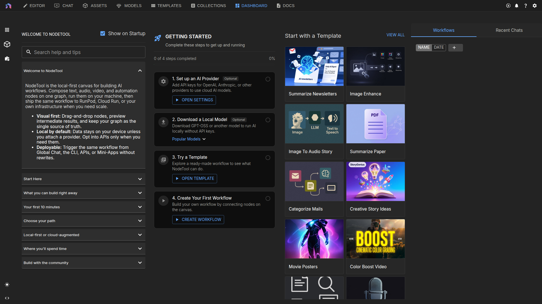Click the CREATE WORKFLOW button
The image size is (542, 304).
coord(198,220)
